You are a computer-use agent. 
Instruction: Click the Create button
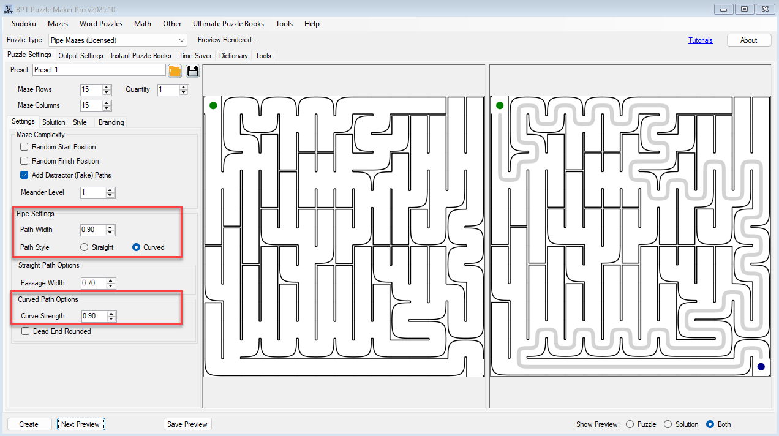coord(29,424)
